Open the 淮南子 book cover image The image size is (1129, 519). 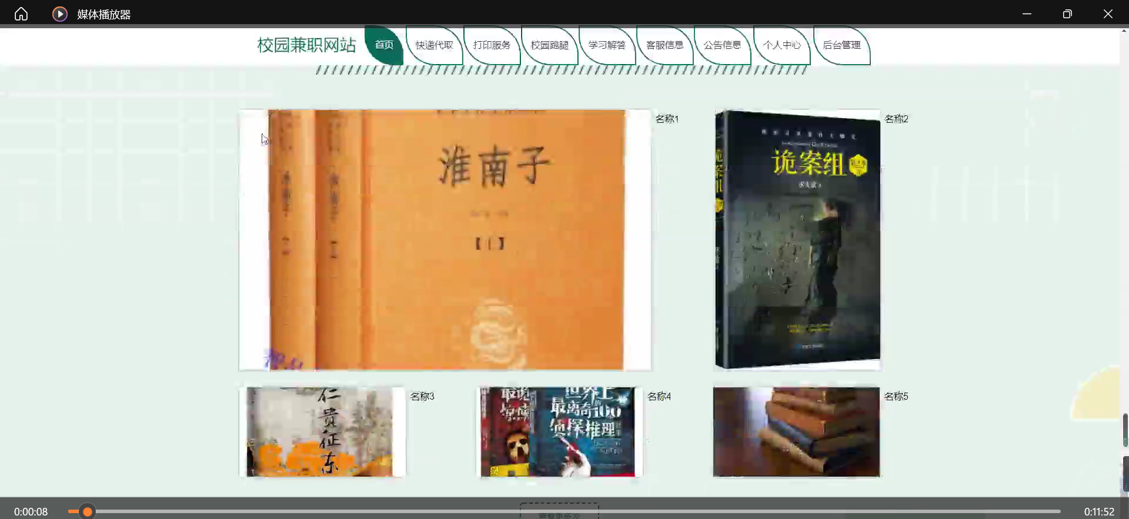(445, 240)
